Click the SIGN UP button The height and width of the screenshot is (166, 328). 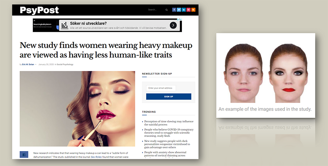[169, 96]
